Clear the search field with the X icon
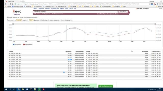The image size is (163, 91). coord(117,12)
